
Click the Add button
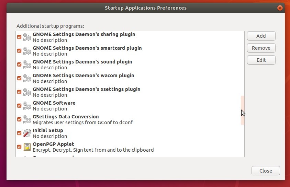pyautogui.click(x=261, y=36)
